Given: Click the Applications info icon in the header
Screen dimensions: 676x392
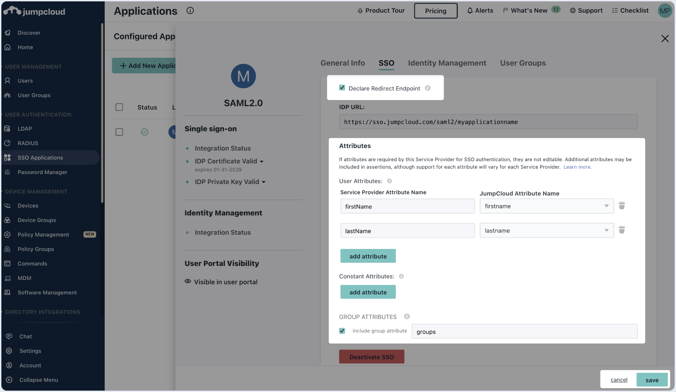Looking at the screenshot, I should pyautogui.click(x=190, y=11).
